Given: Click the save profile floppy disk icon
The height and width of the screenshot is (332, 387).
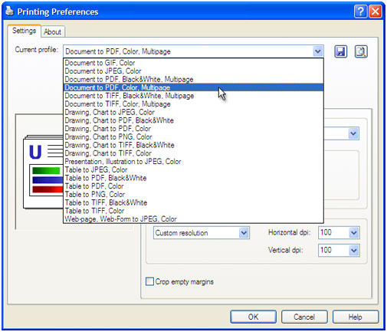Looking at the screenshot, I should pos(340,51).
